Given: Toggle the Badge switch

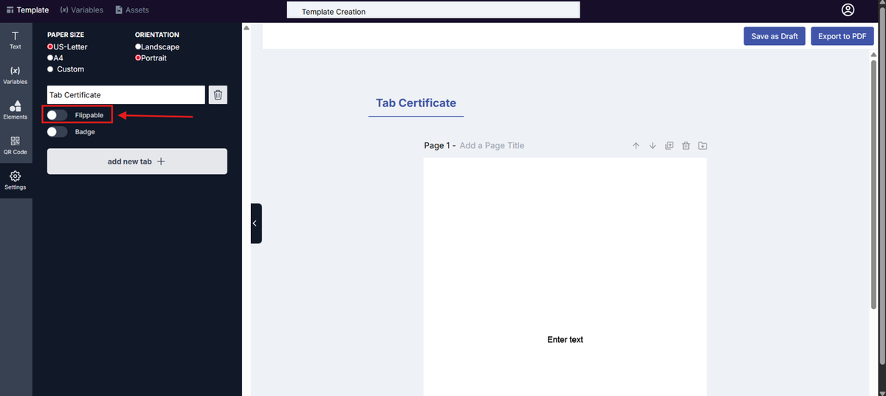Looking at the screenshot, I should pos(57,132).
